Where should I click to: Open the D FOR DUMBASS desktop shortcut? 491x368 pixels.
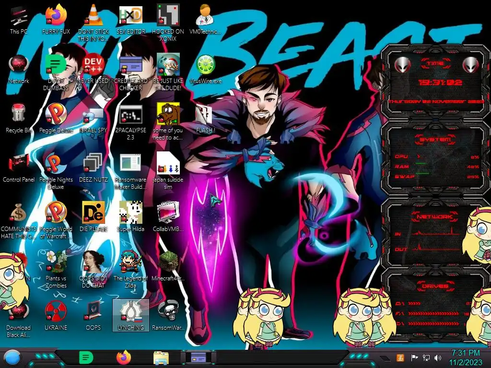[56, 72]
